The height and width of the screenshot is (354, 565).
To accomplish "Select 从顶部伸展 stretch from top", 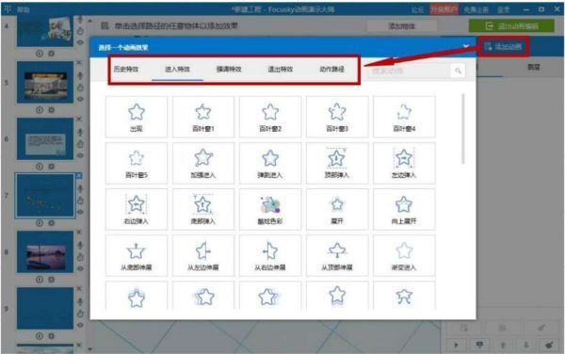I will pos(337,256).
